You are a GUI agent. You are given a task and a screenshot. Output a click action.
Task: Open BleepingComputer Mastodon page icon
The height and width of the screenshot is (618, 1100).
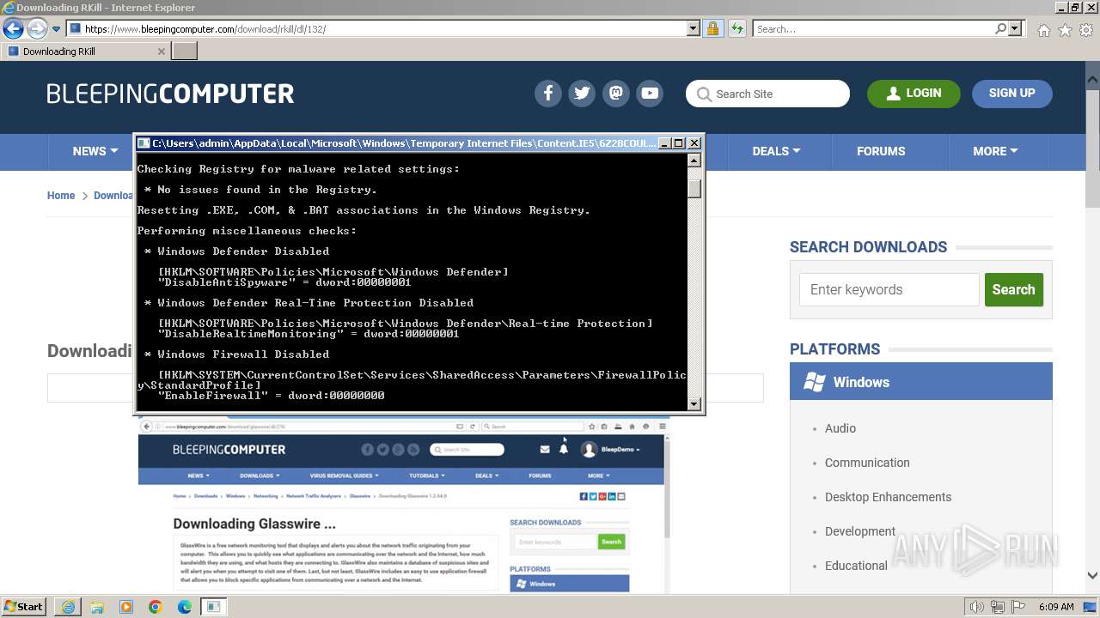tap(616, 94)
